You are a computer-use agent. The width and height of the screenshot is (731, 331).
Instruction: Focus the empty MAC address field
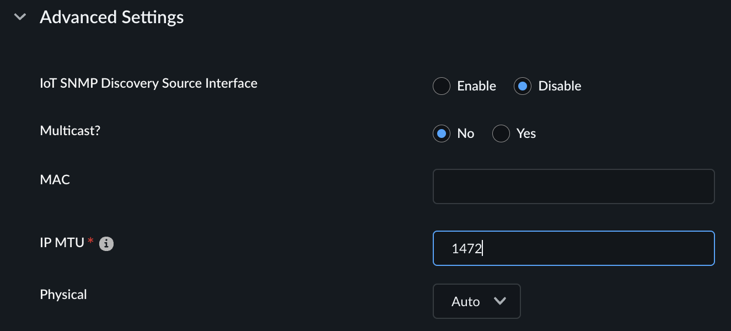pos(573,186)
